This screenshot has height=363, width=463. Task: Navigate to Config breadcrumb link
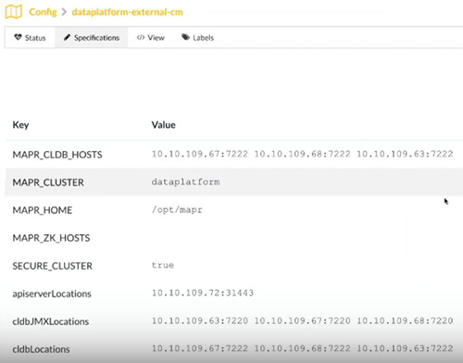[x=43, y=12]
